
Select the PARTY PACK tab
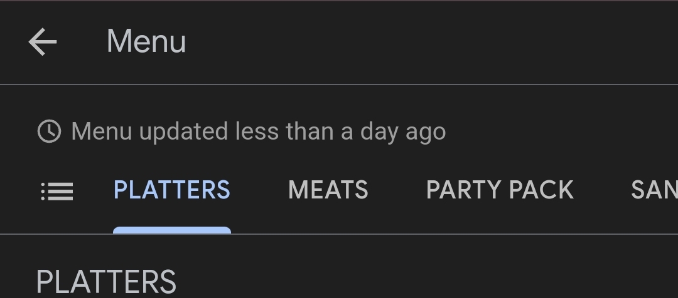pyautogui.click(x=500, y=190)
